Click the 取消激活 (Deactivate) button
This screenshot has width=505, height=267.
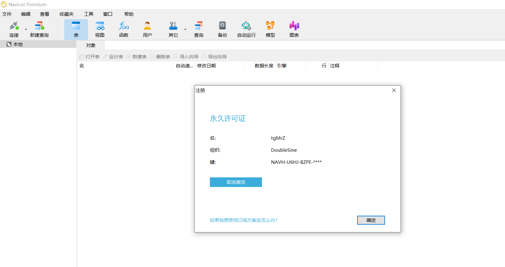pyautogui.click(x=236, y=182)
